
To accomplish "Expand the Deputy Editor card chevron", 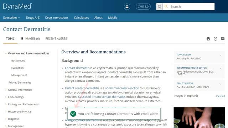I will point(220,84).
